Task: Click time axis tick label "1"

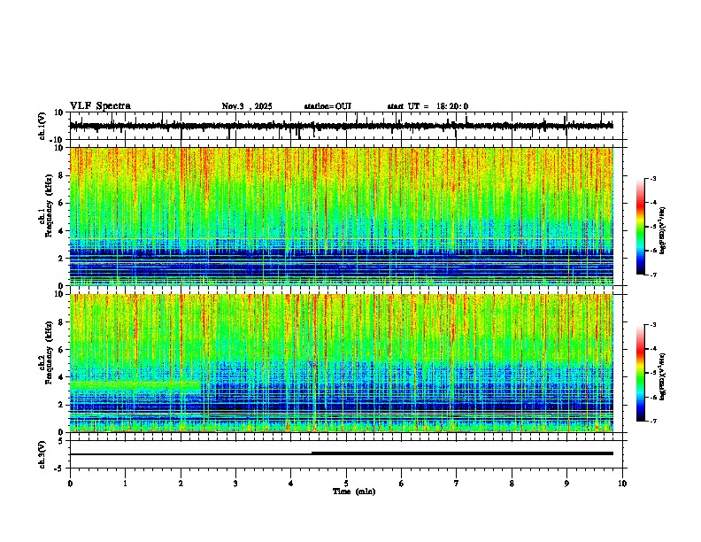Action: (125, 484)
